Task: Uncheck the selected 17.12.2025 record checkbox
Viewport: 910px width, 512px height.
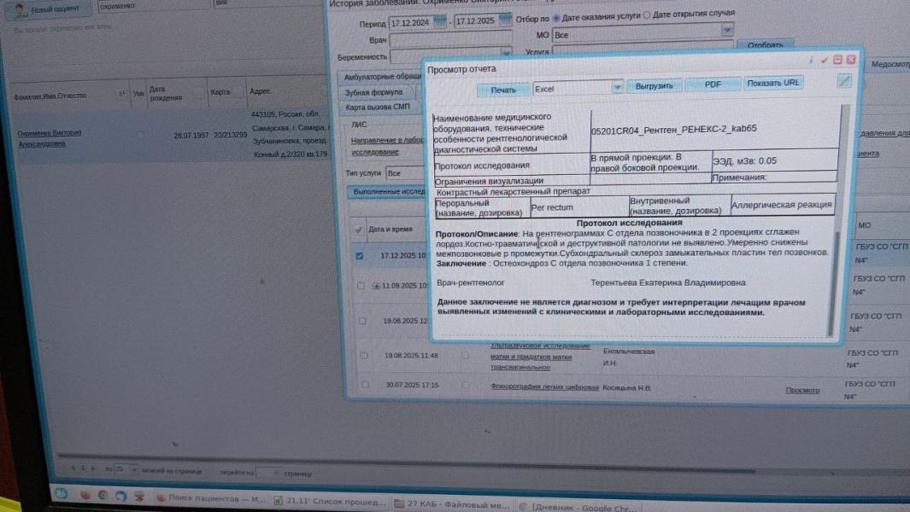Action: tap(360, 255)
